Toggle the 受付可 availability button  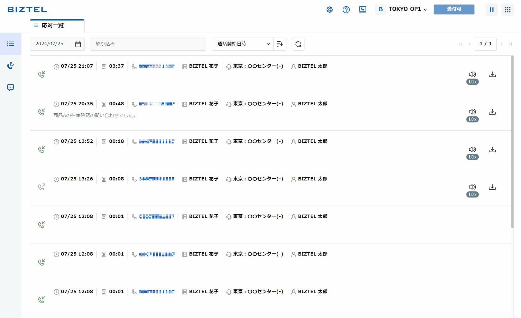pyautogui.click(x=454, y=9)
